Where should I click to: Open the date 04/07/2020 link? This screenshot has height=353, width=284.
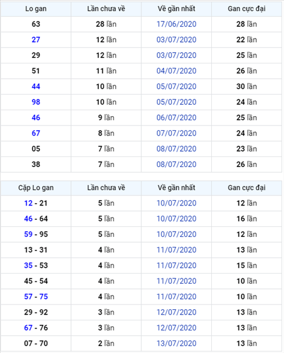[176, 71]
